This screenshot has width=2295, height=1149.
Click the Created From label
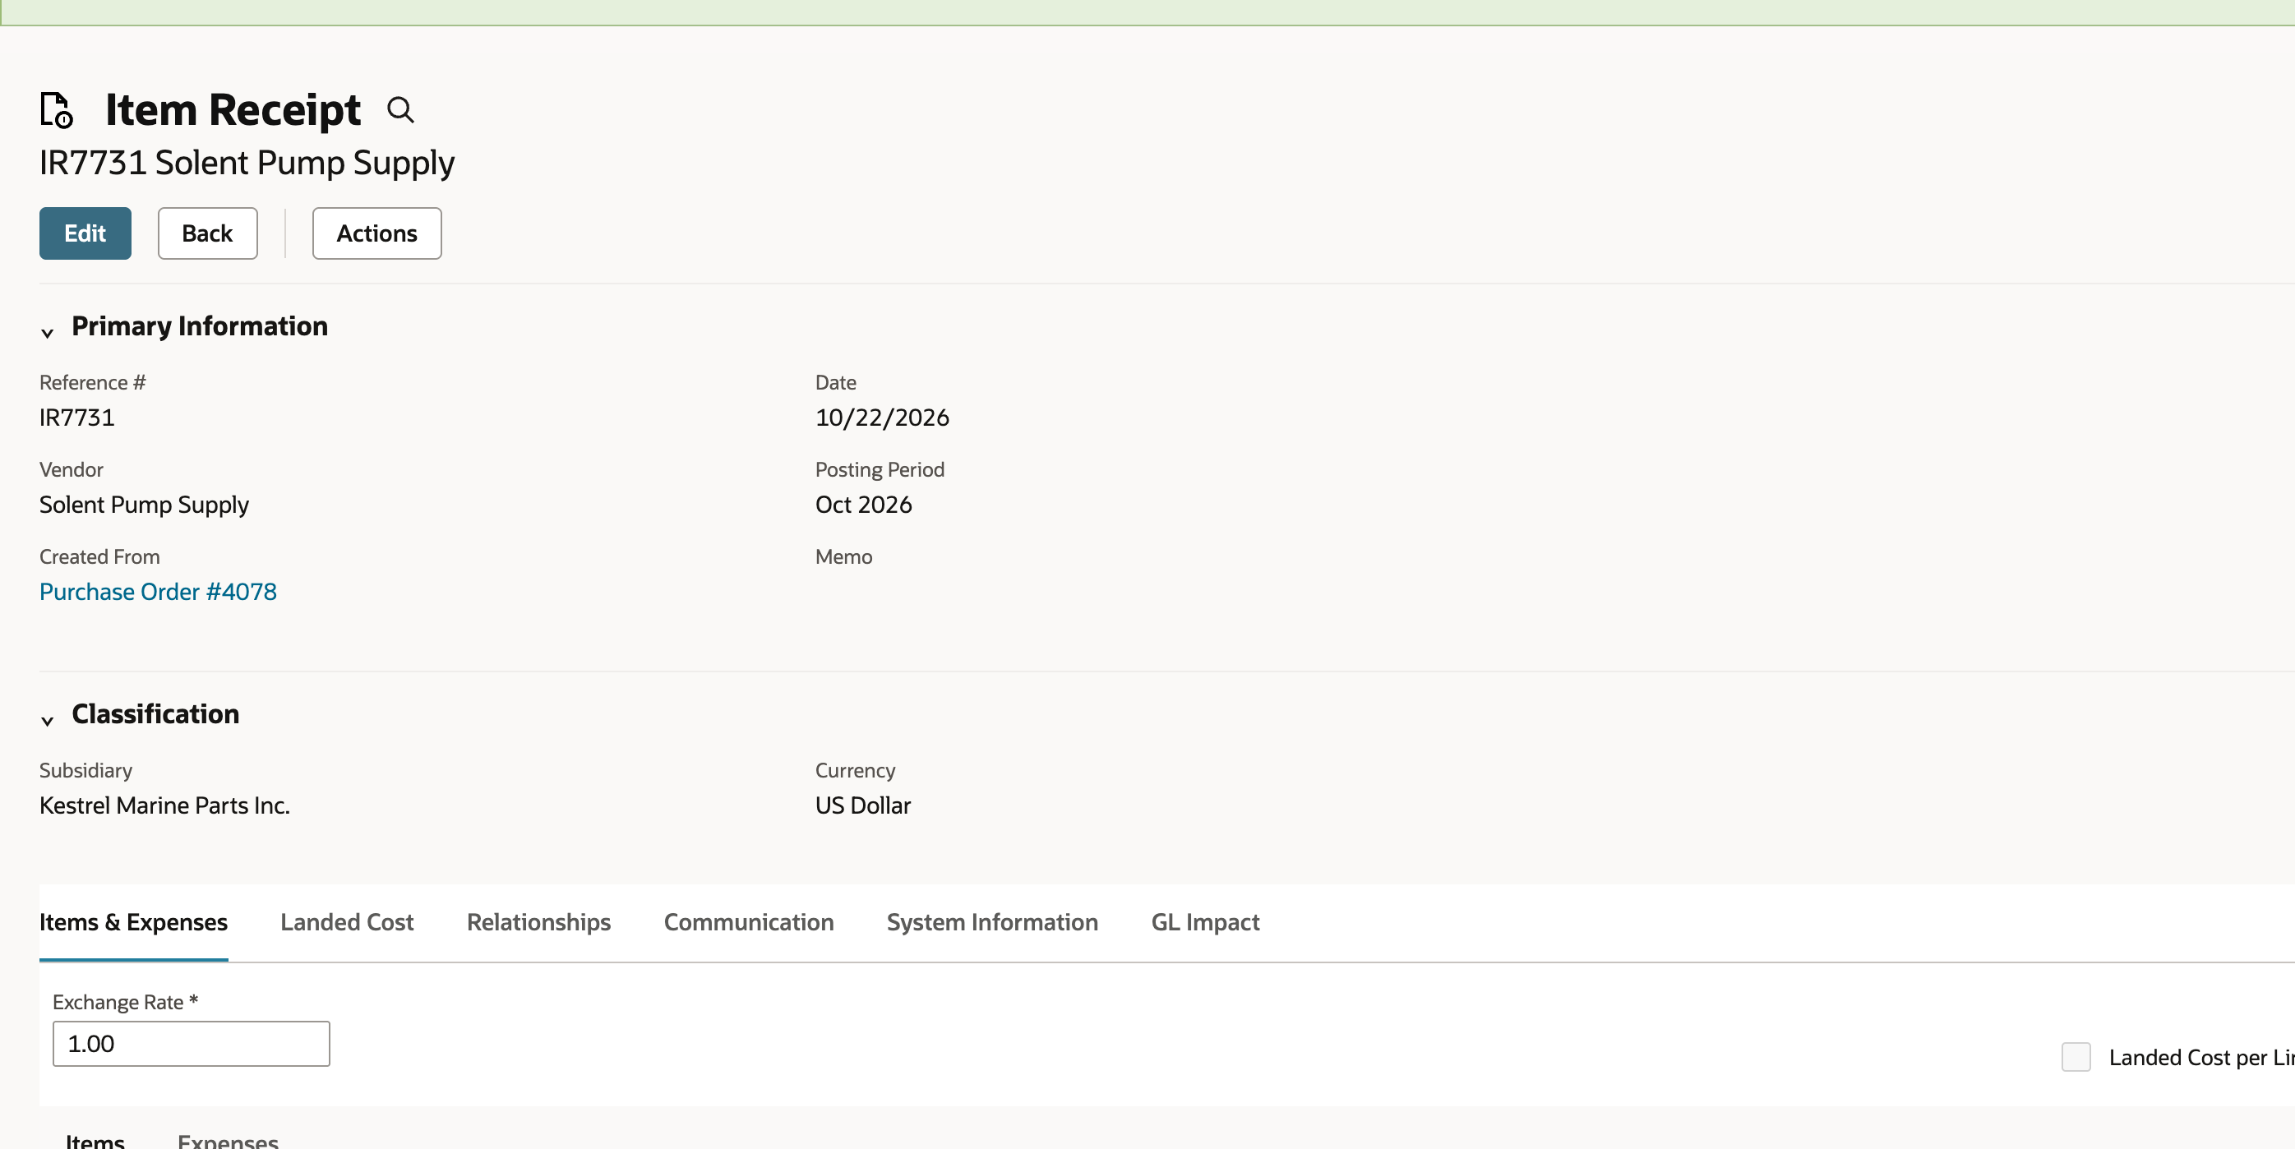[99, 556]
